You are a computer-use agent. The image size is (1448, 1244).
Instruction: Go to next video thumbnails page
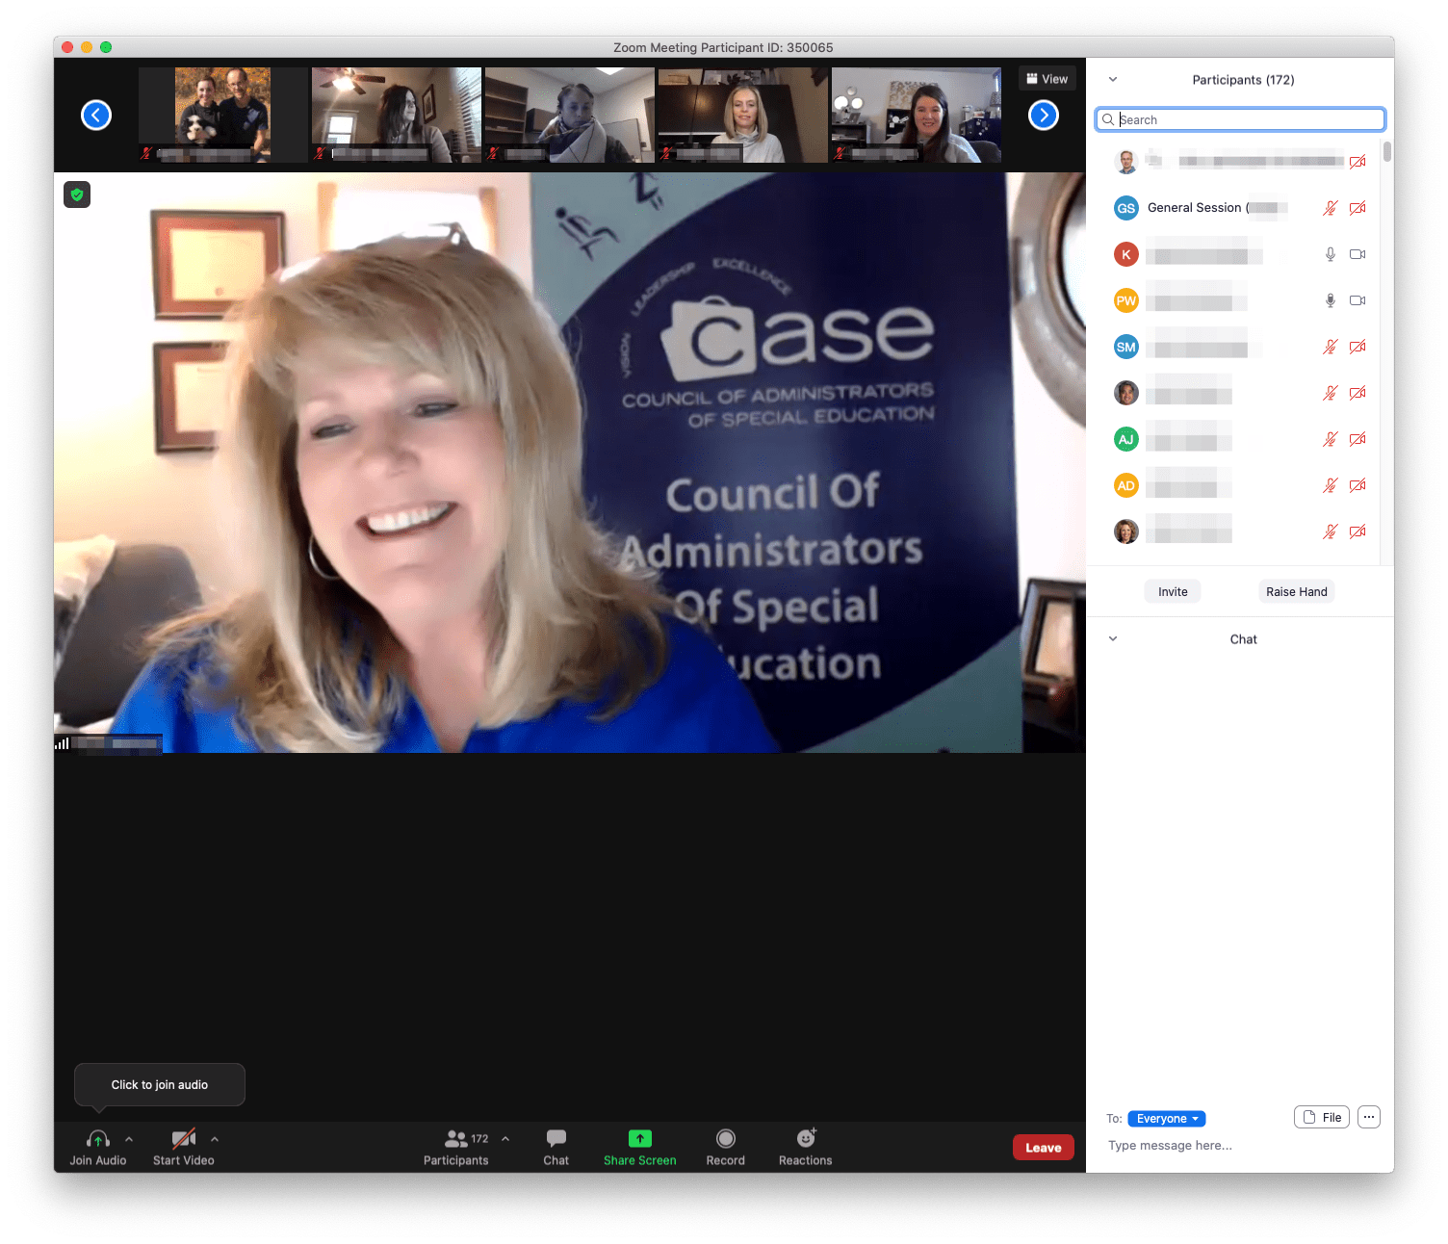[x=1044, y=116]
